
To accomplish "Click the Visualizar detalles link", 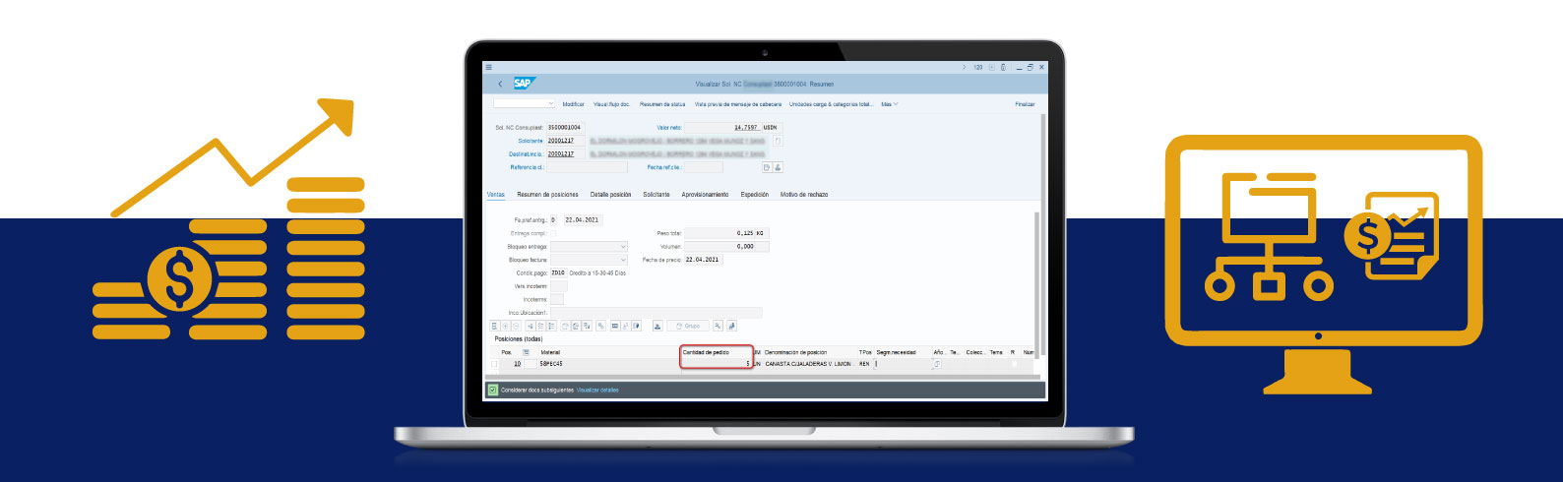I will 597,391.
